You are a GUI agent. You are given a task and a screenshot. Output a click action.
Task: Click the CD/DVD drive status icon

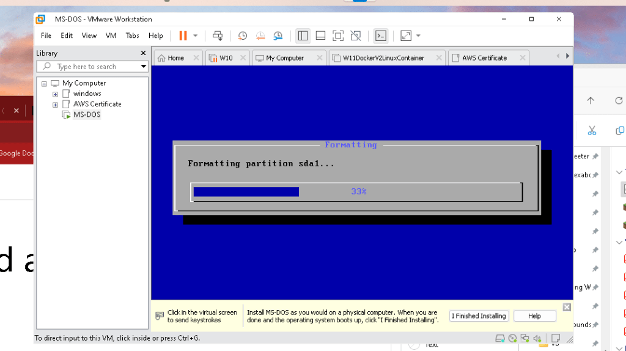(x=513, y=339)
